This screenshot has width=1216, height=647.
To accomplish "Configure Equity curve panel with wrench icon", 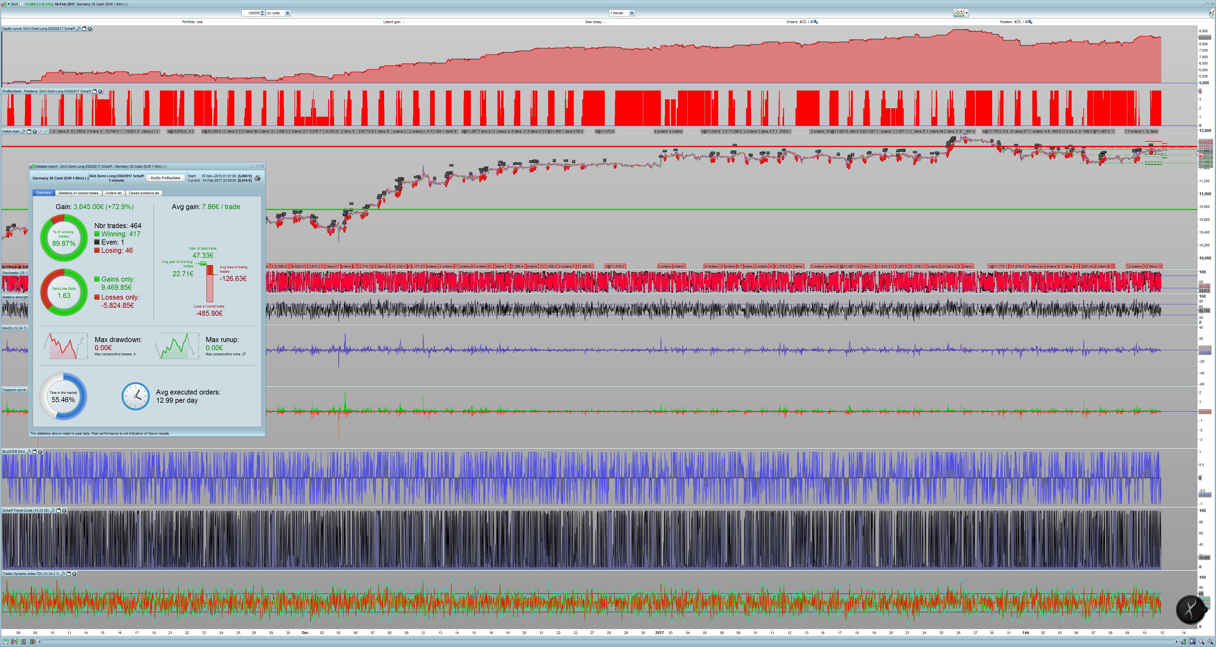I will (x=78, y=29).
